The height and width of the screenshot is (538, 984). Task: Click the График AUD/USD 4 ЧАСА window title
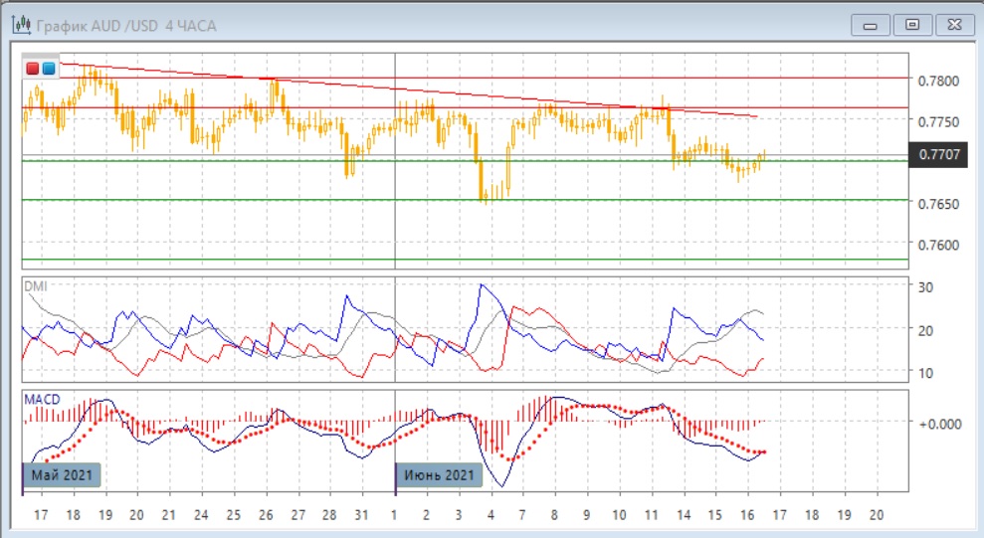click(126, 25)
